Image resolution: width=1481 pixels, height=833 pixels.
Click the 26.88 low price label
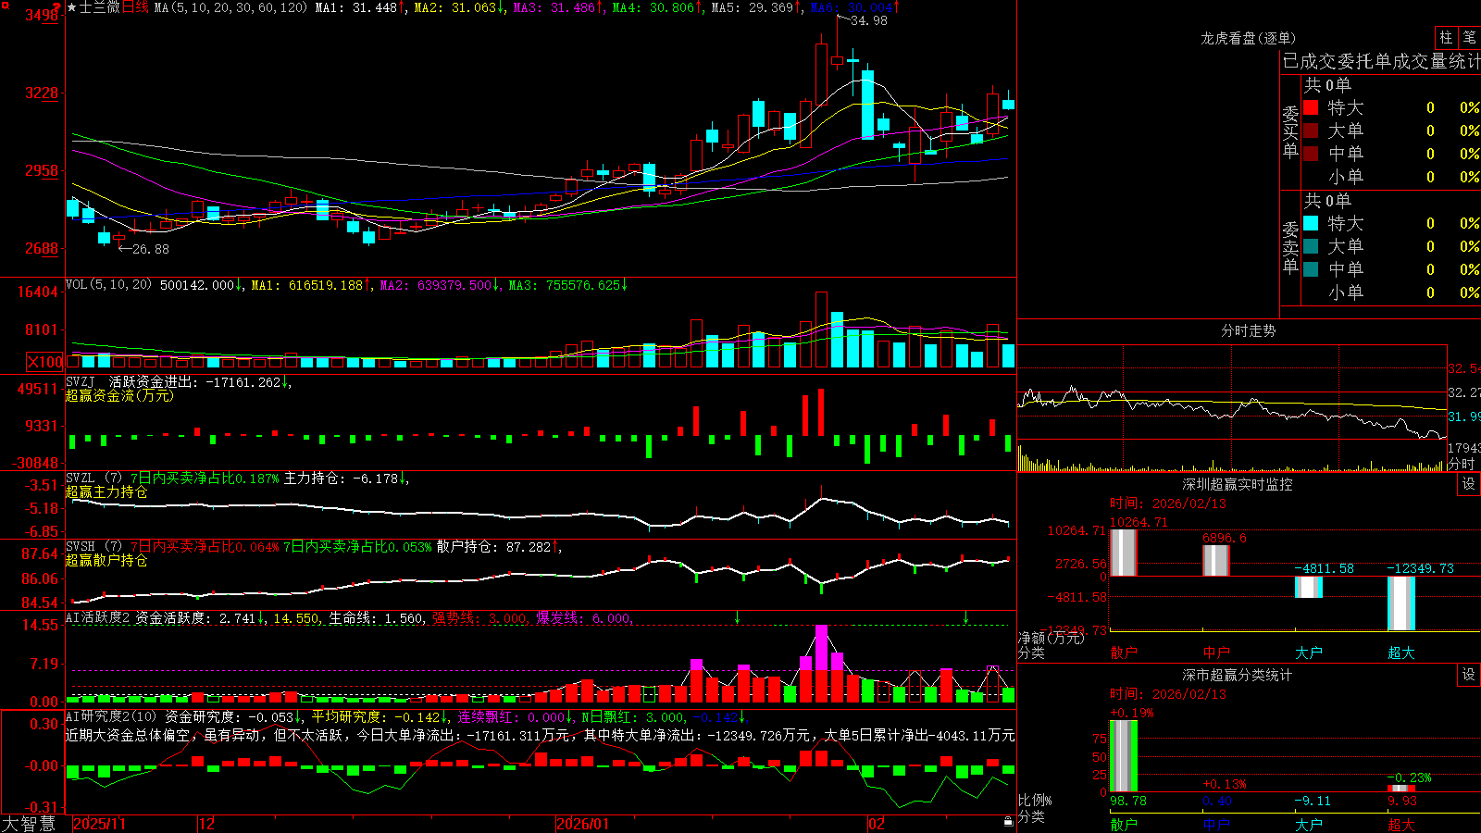(150, 249)
